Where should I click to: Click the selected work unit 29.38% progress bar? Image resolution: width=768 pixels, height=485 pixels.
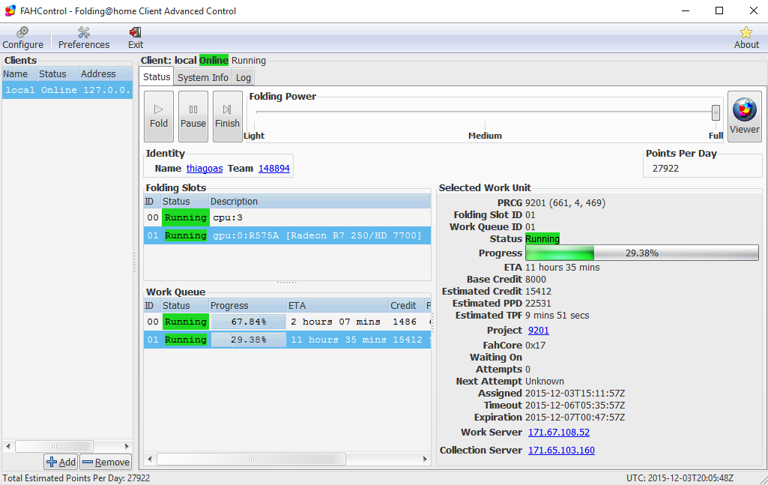641,253
